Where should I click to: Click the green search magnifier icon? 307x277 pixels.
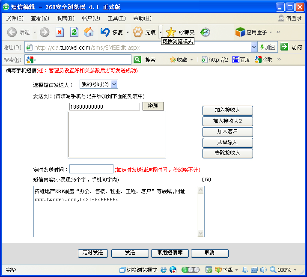137,60
